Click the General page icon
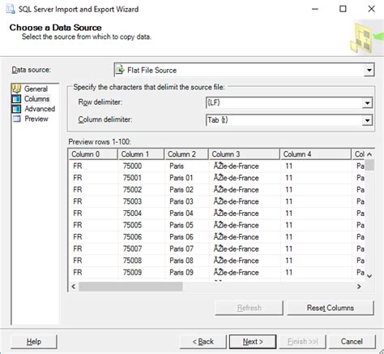384x354 pixels. 16,88
